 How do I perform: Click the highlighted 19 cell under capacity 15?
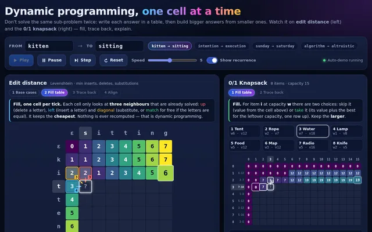357,180
